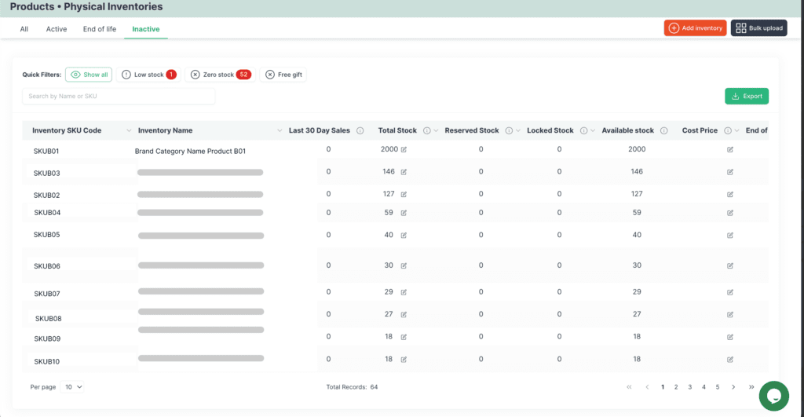This screenshot has width=804, height=417.
Task: Show info icon beside Available stock
Action: pos(664,131)
